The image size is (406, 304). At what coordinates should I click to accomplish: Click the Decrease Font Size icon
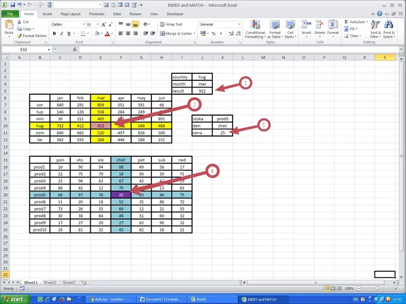point(111,25)
